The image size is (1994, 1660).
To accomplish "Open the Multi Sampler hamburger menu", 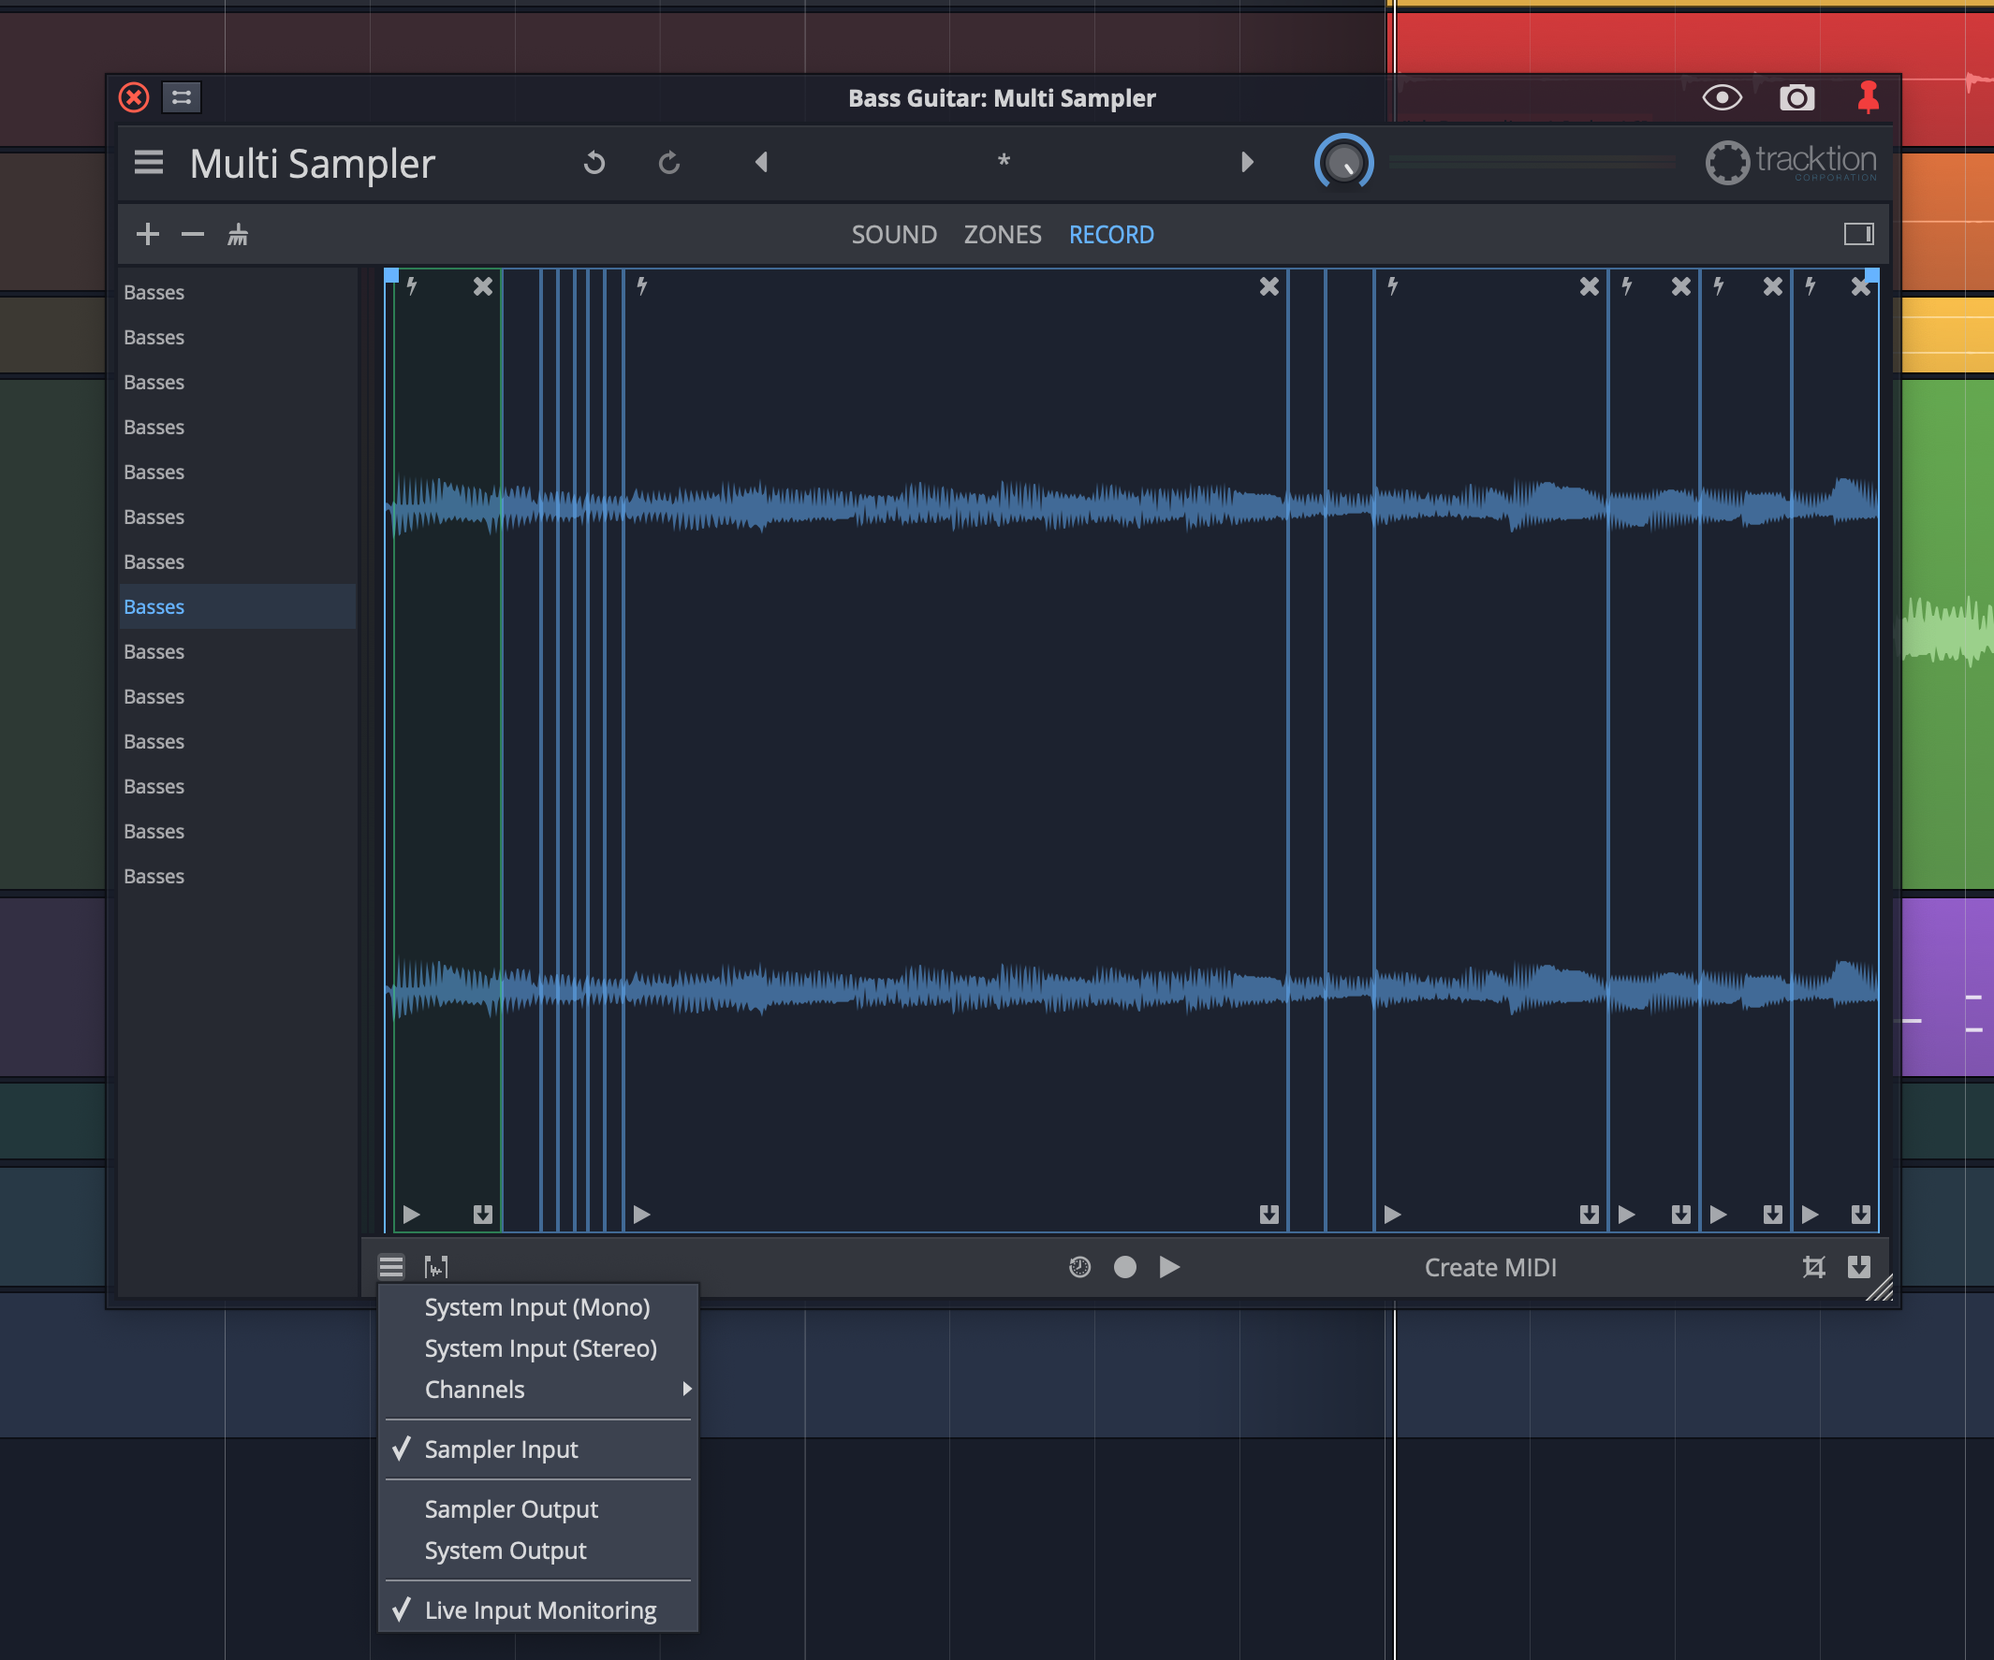I will (148, 162).
